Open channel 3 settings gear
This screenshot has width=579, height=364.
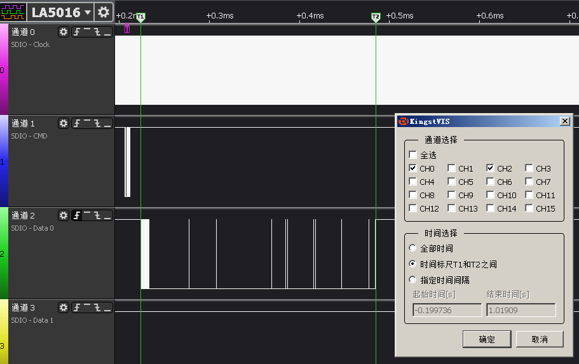pyautogui.click(x=64, y=307)
